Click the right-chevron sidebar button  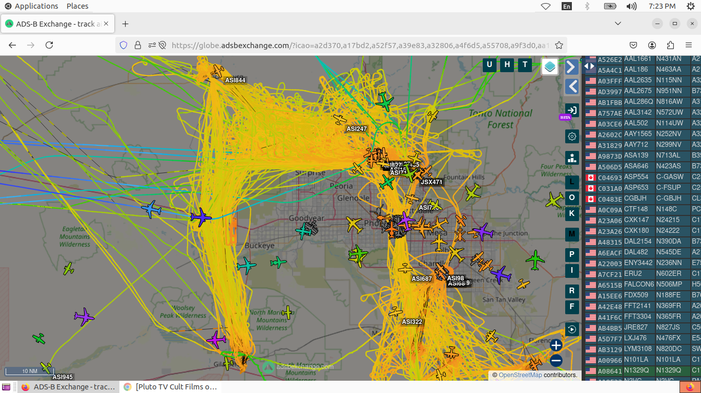coord(572,67)
